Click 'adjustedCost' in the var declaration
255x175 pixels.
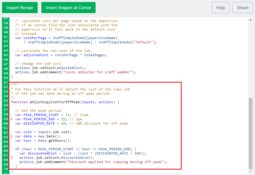[36, 55]
